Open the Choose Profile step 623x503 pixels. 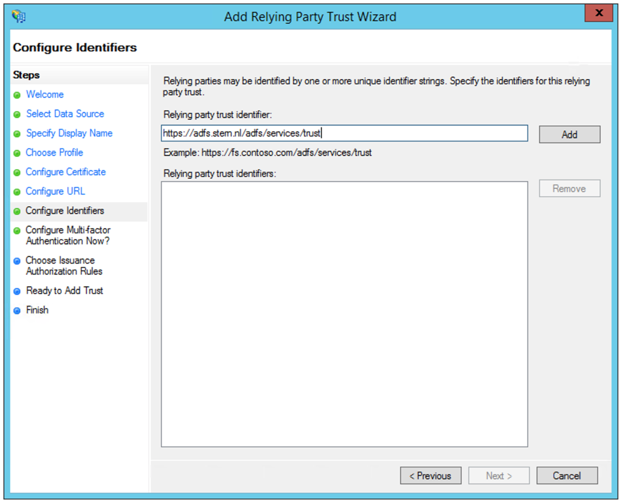click(x=54, y=152)
